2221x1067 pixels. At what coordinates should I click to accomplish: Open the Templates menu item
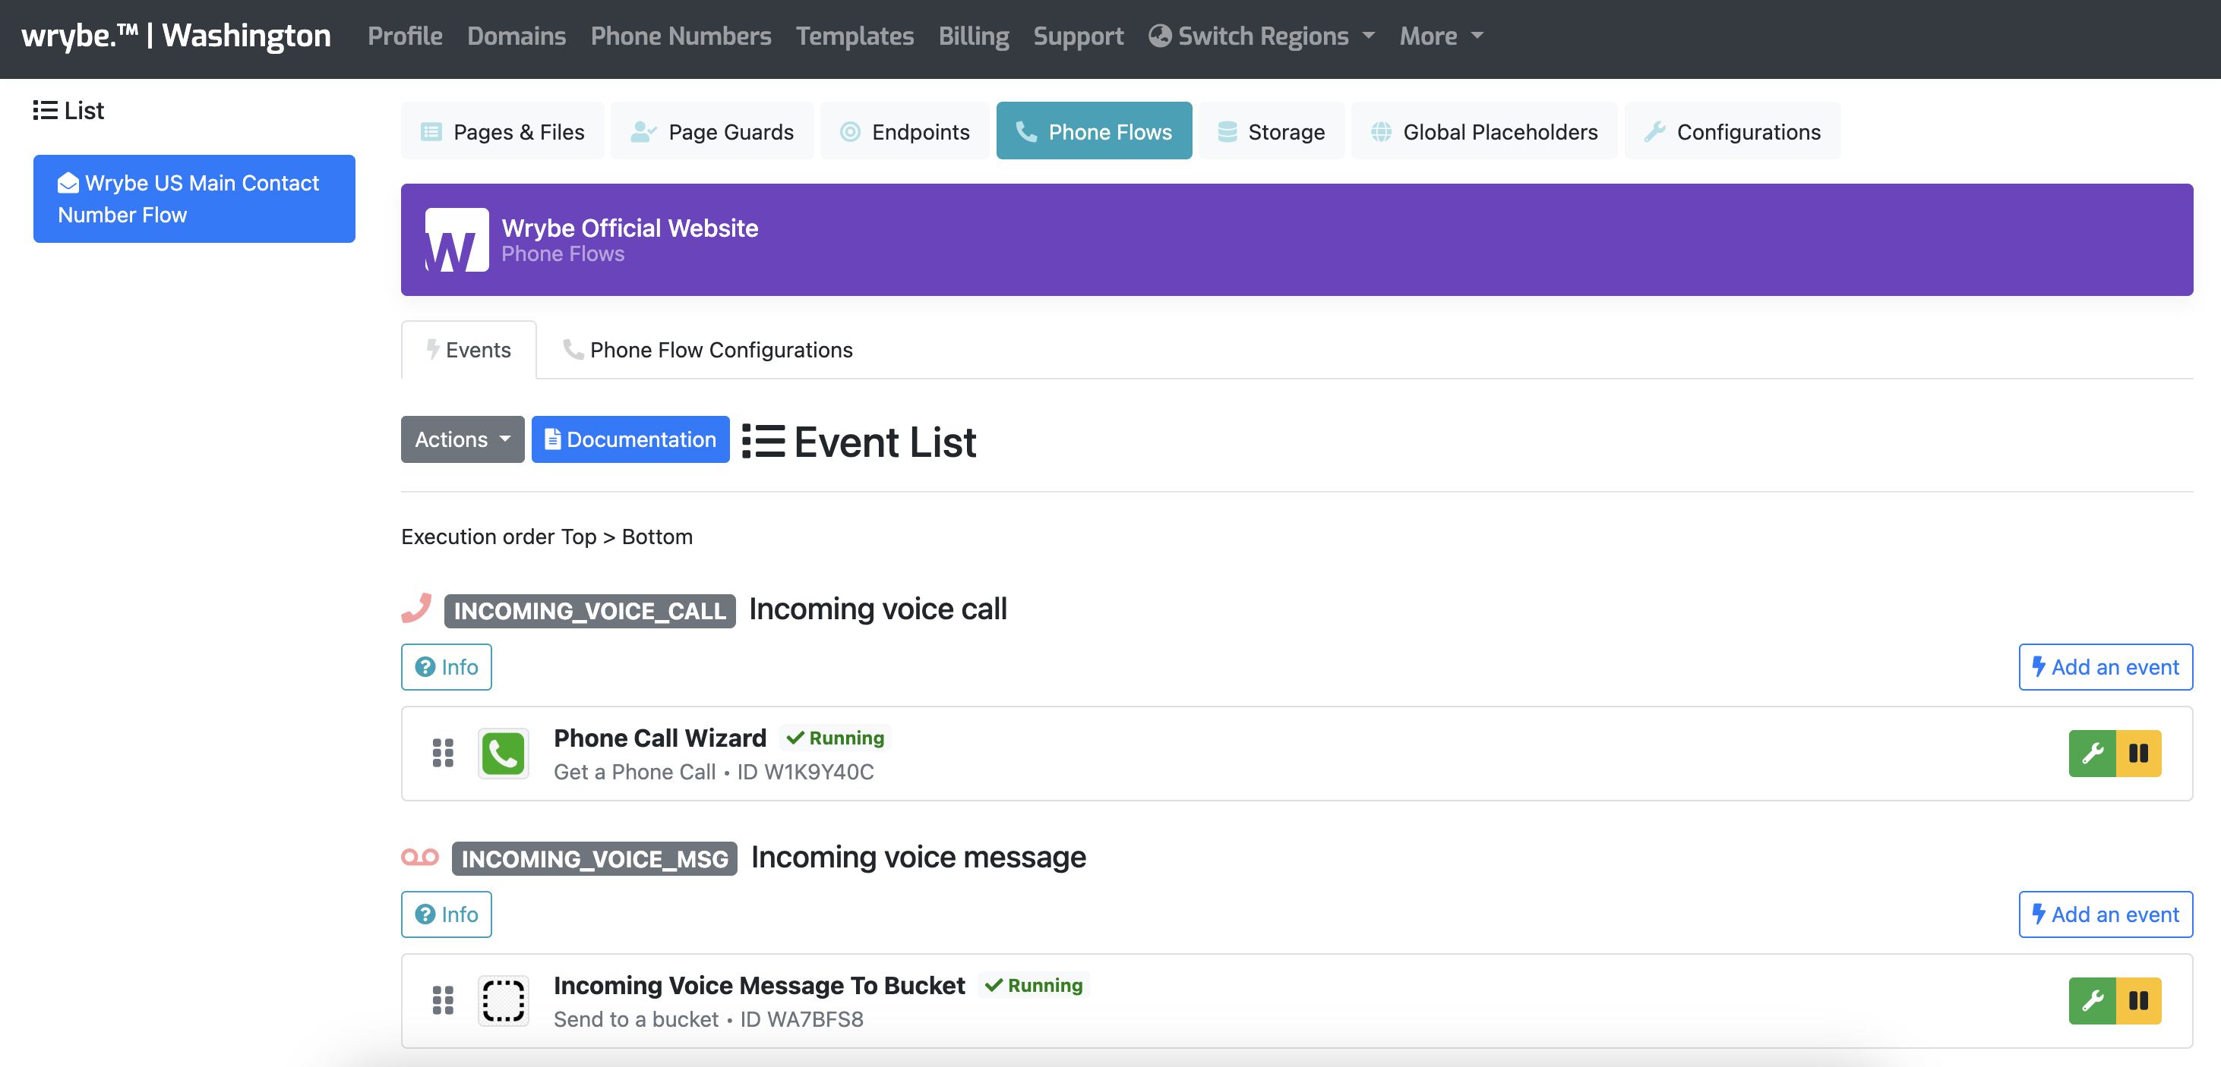click(855, 36)
